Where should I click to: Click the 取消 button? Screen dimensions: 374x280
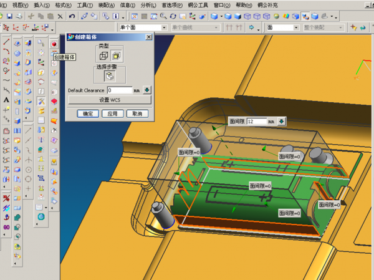(x=137, y=113)
